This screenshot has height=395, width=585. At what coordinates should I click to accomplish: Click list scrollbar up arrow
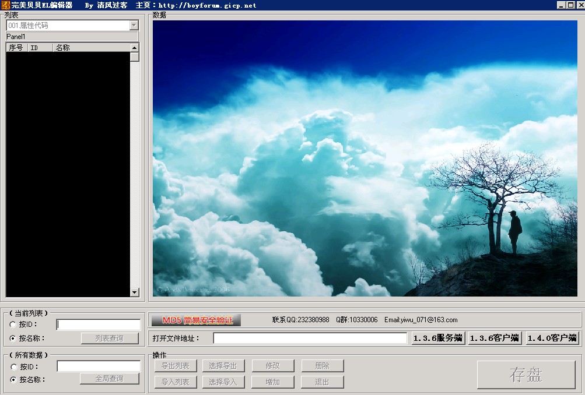pyautogui.click(x=135, y=48)
